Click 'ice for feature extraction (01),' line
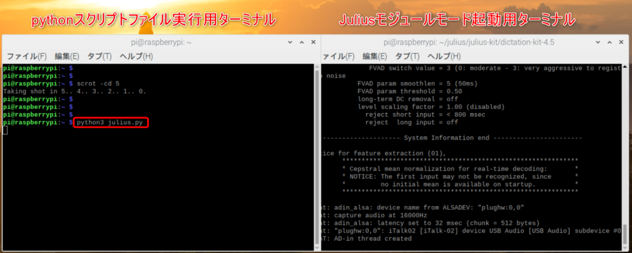This screenshot has height=253, width=632. coord(384,154)
